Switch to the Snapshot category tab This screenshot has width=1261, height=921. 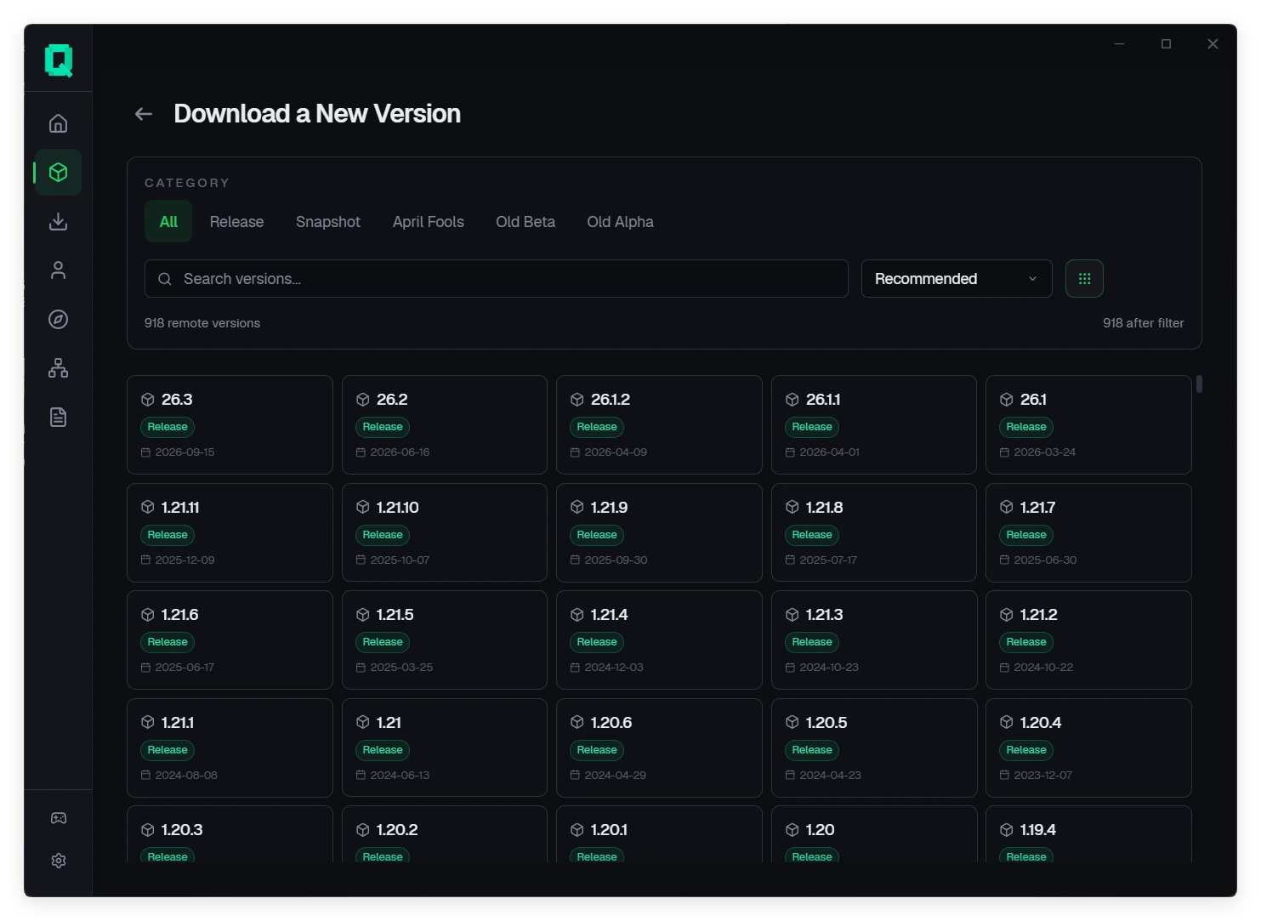pyautogui.click(x=328, y=222)
